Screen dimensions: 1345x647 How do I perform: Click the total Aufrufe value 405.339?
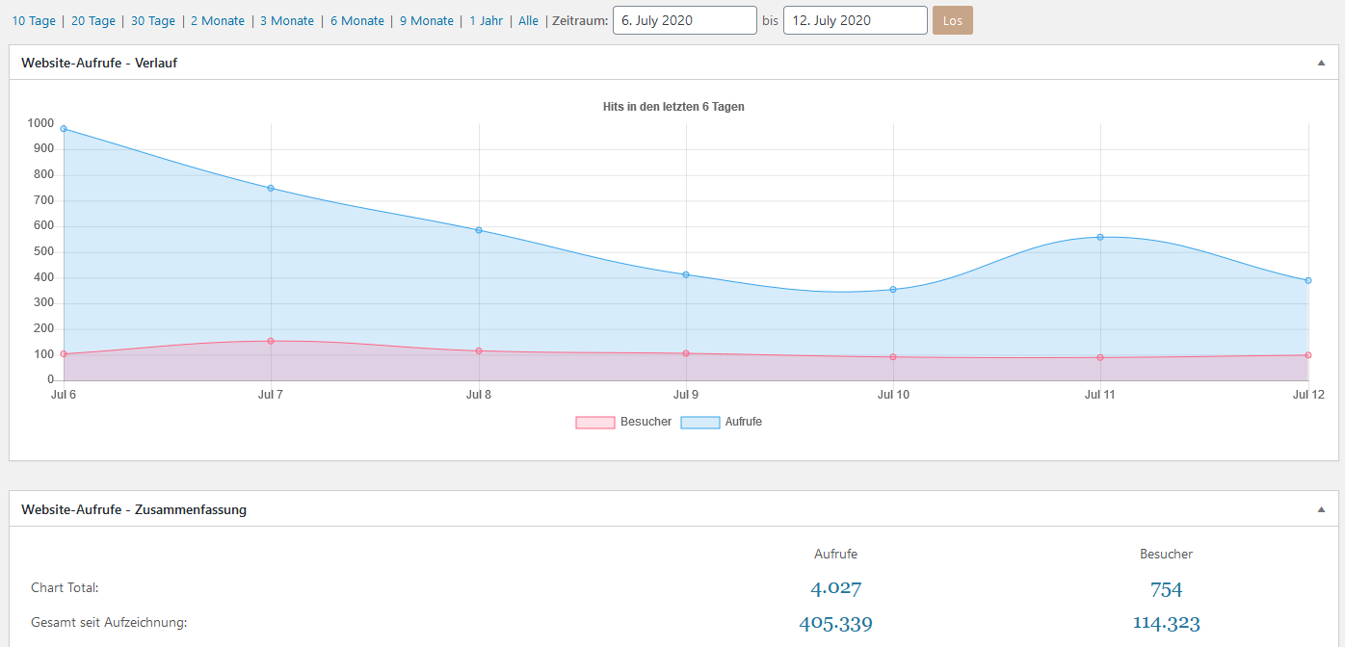click(x=835, y=623)
